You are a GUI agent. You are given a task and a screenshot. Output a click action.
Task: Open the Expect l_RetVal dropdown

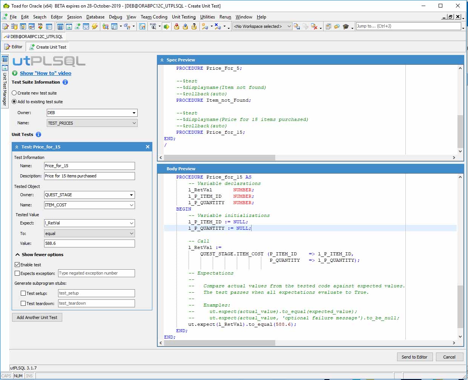pyautogui.click(x=131, y=223)
